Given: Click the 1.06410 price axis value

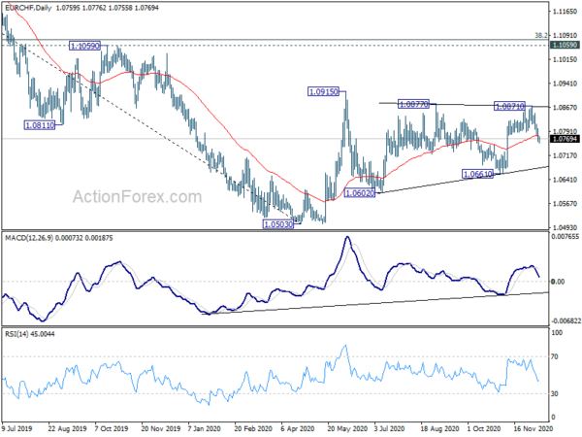Looking at the screenshot, I should click(x=565, y=180).
